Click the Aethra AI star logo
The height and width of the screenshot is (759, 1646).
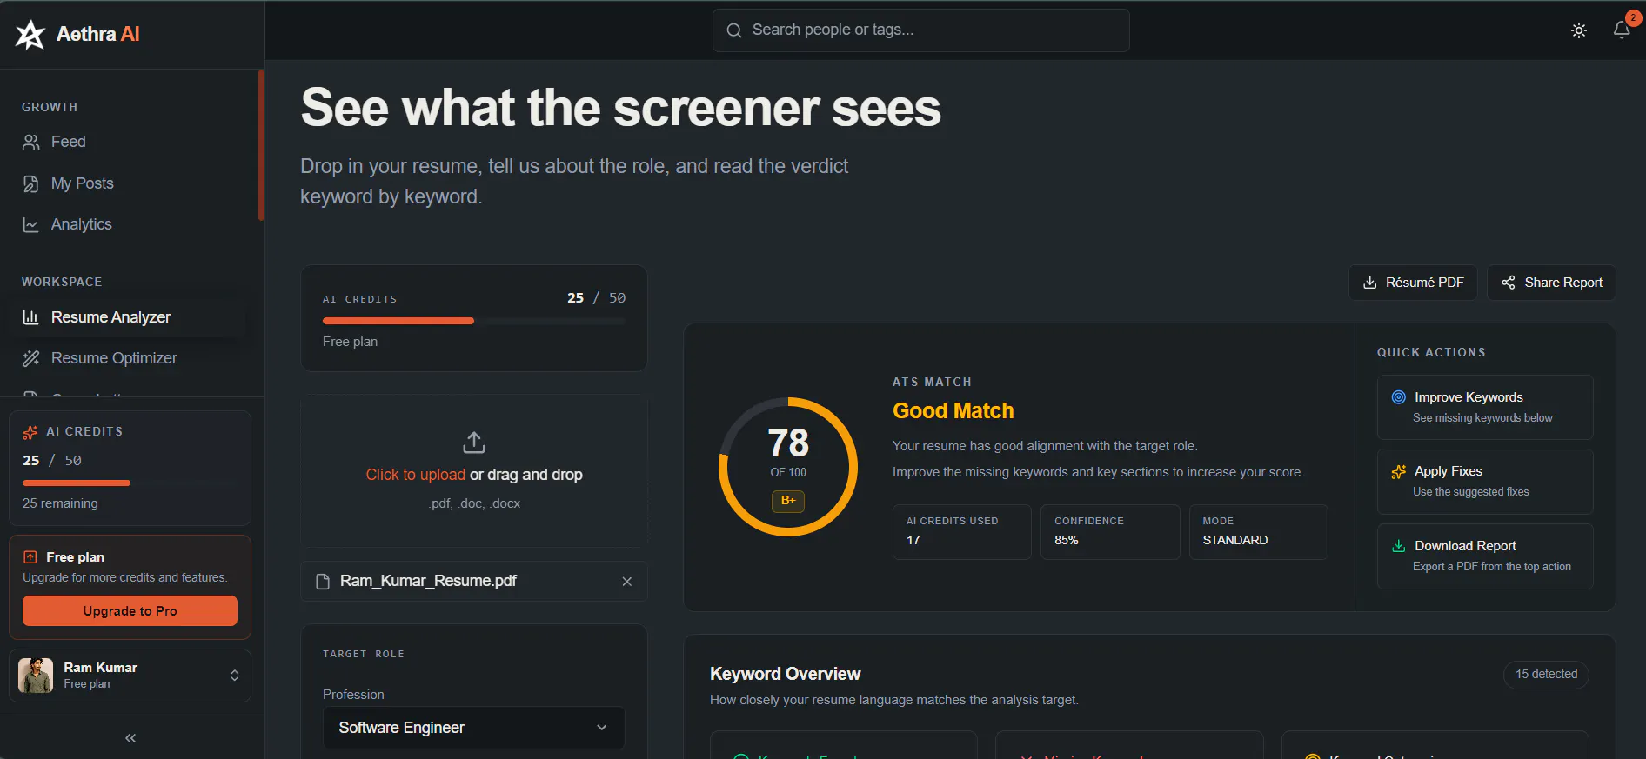point(30,34)
